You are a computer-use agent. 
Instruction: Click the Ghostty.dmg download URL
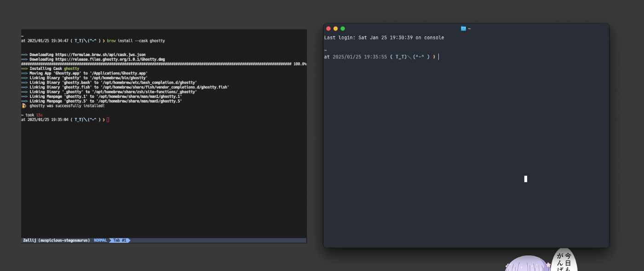[x=110, y=59]
